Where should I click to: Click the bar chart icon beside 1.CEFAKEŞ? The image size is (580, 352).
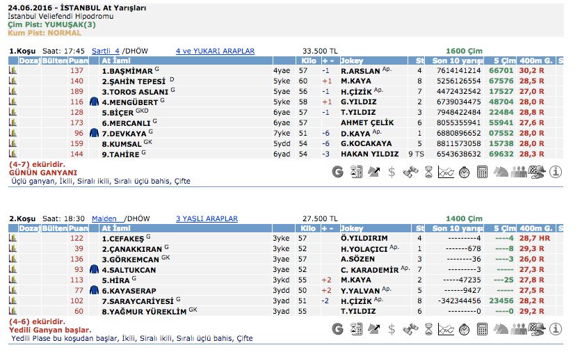(13, 238)
